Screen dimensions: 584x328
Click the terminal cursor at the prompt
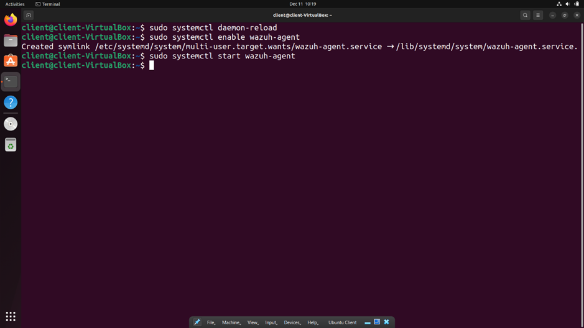[x=152, y=65]
